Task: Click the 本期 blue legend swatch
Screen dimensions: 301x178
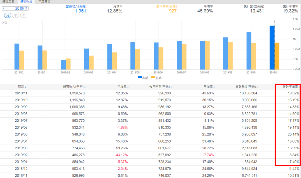Action: [140, 77]
